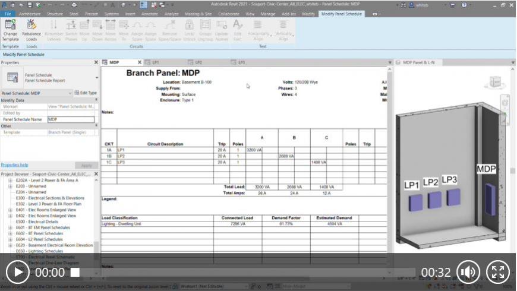Screen dimensions: 517x291
Task: Close the Project Browser panel
Action: coord(96,173)
